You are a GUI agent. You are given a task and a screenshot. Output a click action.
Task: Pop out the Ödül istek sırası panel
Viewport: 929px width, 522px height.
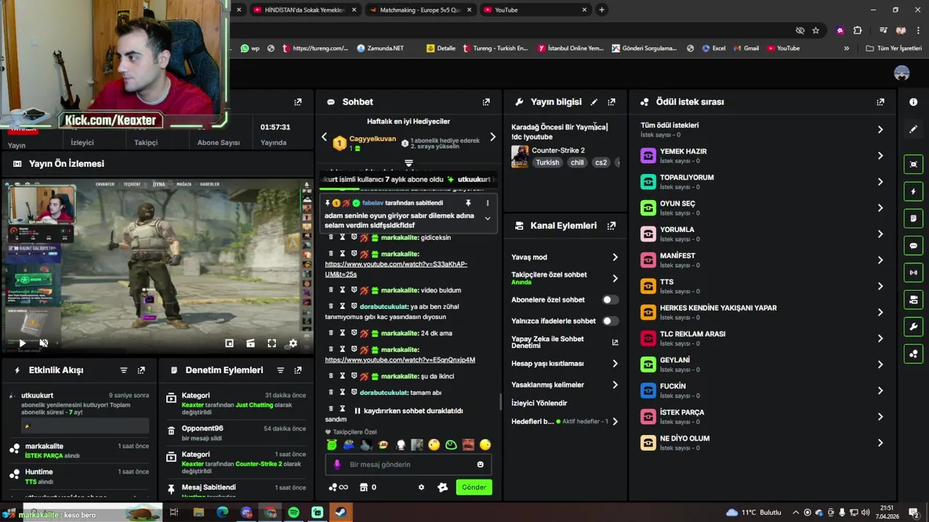pos(880,102)
